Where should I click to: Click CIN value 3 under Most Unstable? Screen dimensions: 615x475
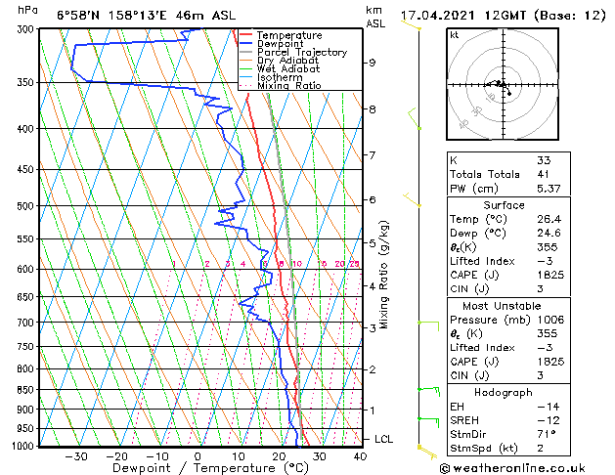(x=540, y=375)
